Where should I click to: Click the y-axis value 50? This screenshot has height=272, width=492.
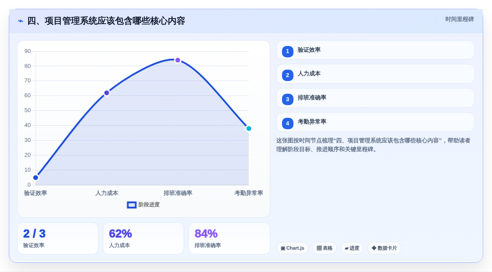[28, 110]
